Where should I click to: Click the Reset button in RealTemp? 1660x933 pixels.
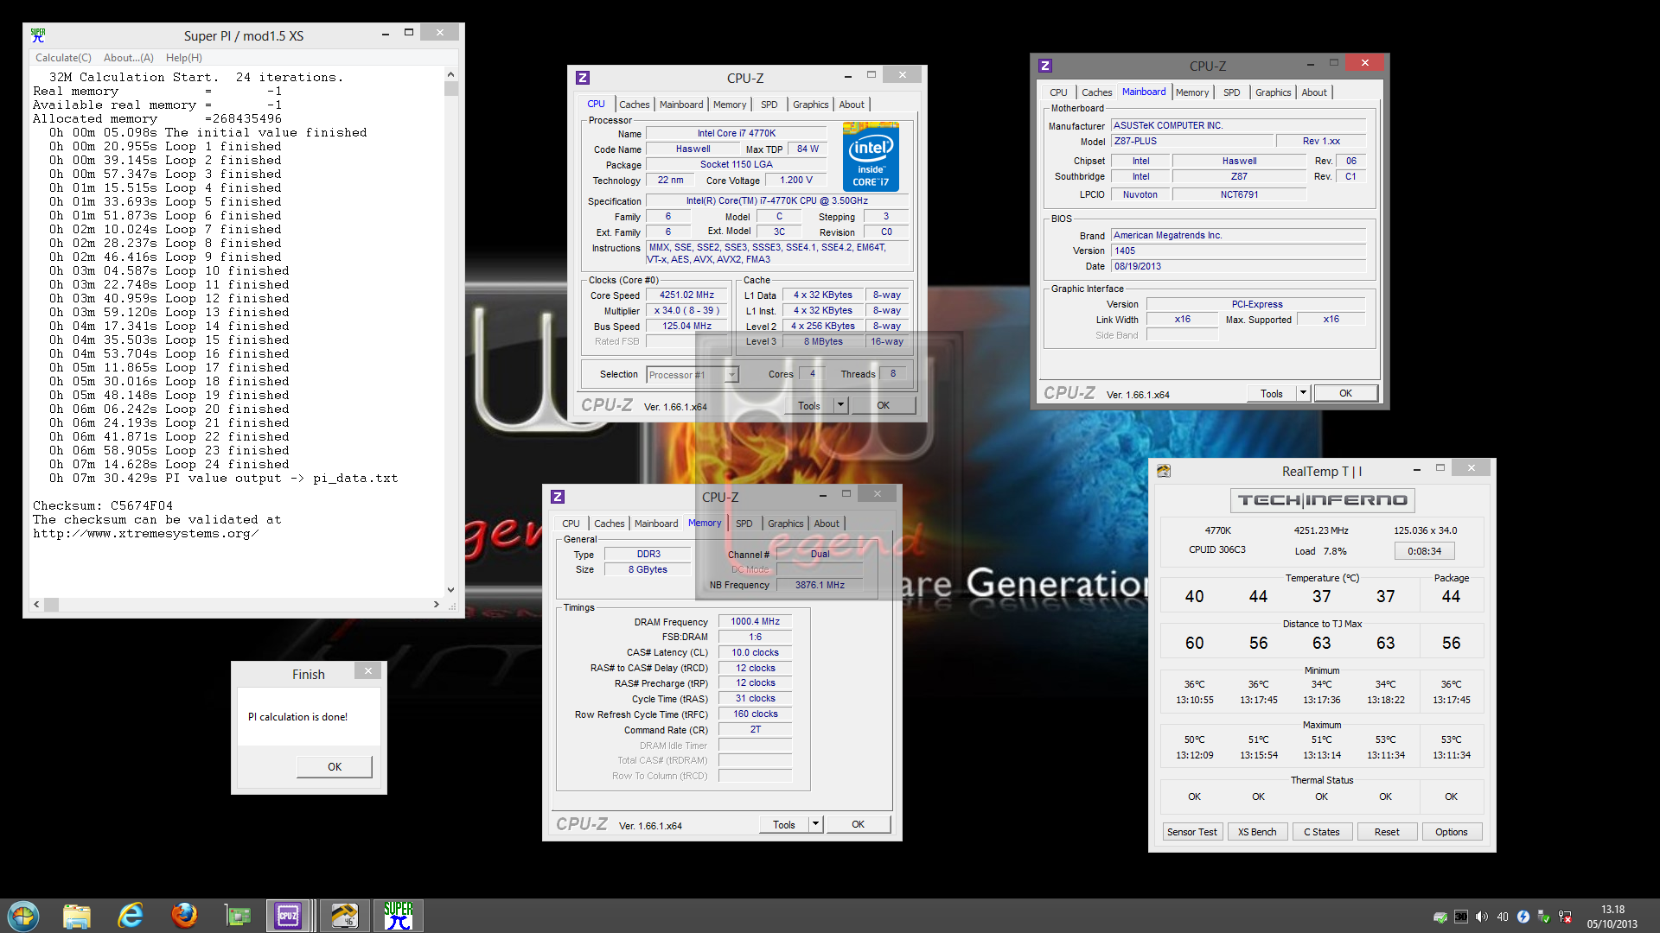pyautogui.click(x=1387, y=832)
